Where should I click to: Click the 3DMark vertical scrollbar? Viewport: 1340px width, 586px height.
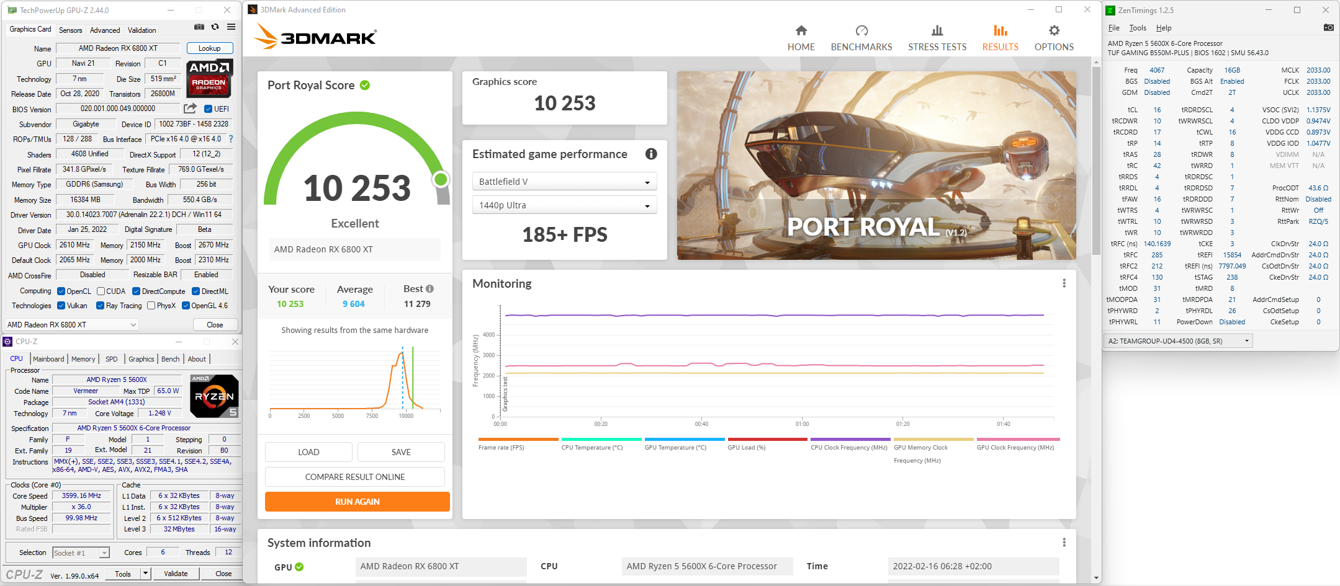1096,161
